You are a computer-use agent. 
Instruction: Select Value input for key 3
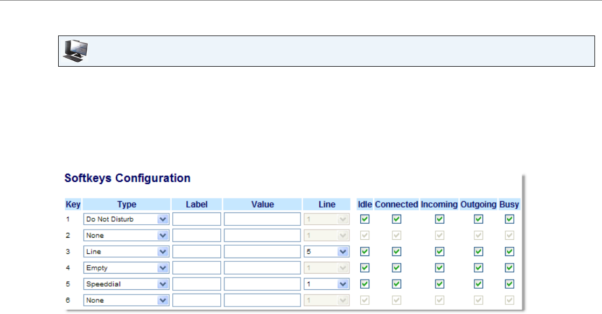(x=262, y=252)
